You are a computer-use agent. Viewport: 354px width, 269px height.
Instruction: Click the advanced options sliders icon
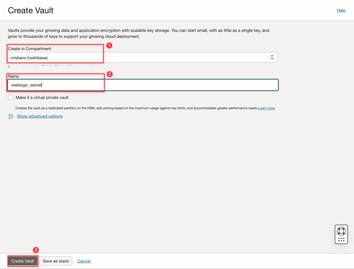click(x=11, y=116)
